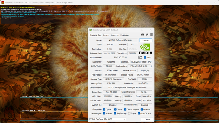The width and height of the screenshot is (219, 123).
Task: Toggle the DirectML checkbox
Action: tap(142, 109)
